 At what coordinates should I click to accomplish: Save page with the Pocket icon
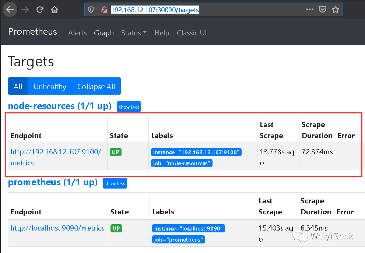point(322,10)
